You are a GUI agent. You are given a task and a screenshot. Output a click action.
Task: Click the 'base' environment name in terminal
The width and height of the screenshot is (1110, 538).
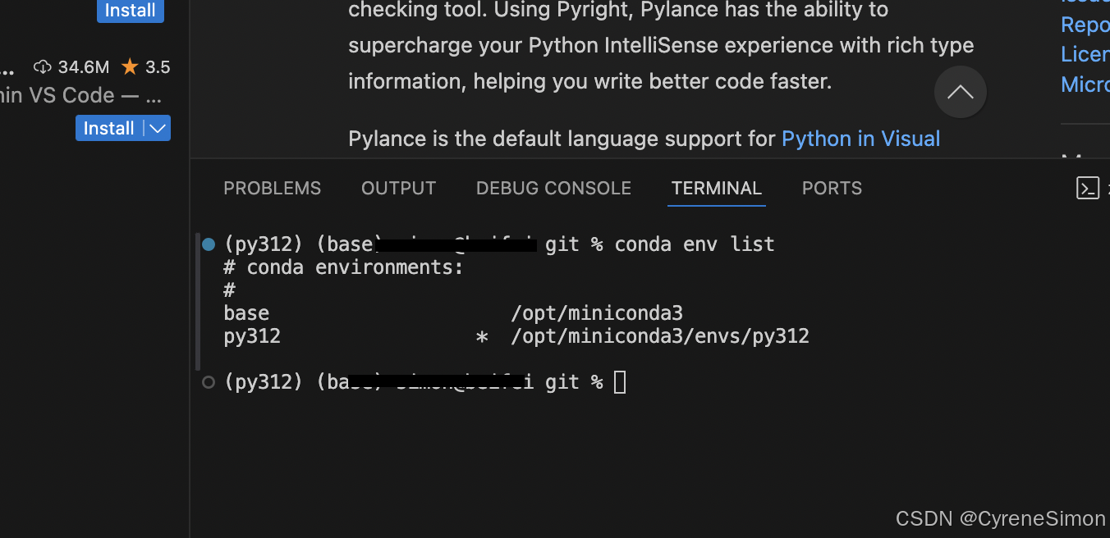pyautogui.click(x=246, y=313)
